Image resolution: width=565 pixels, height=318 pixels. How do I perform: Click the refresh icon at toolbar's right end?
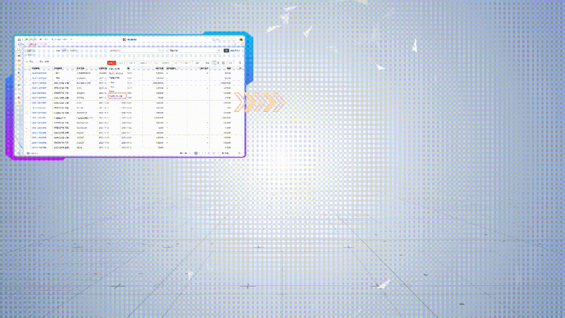[240, 63]
